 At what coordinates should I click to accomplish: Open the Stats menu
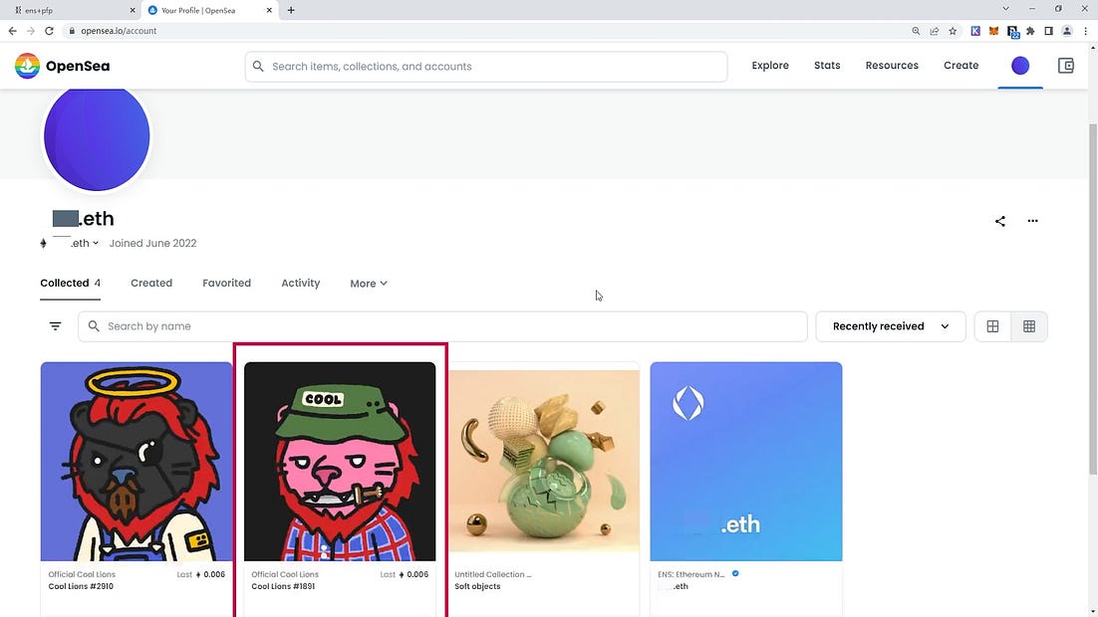click(x=827, y=65)
